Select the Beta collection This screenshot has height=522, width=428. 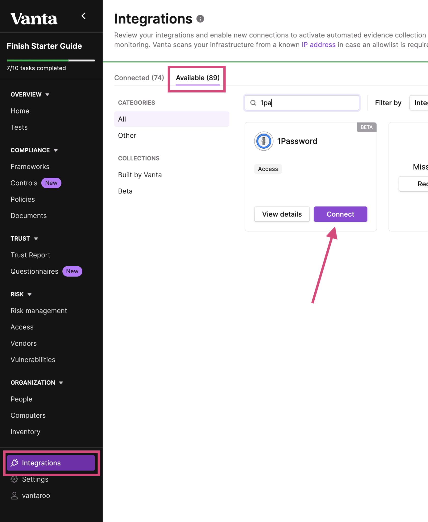tap(125, 191)
